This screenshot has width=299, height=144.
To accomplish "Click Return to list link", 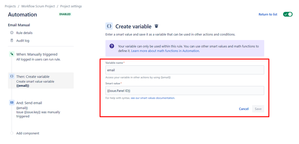I will 268,14.
